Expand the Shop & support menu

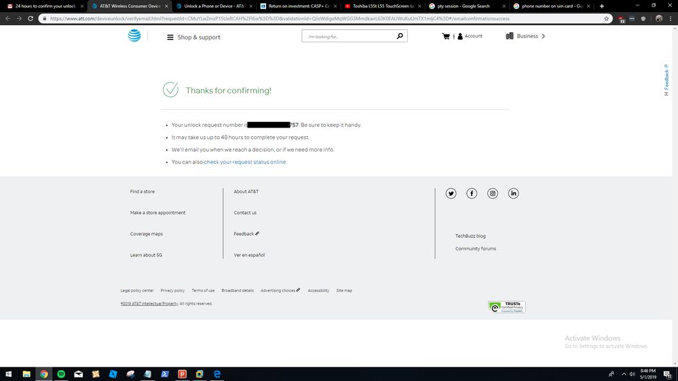point(194,37)
